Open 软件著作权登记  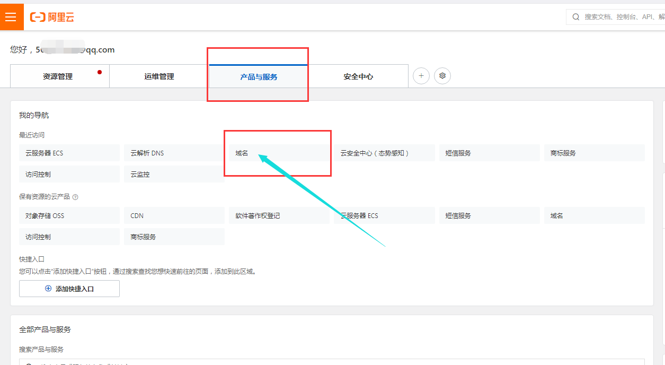pyautogui.click(x=279, y=215)
